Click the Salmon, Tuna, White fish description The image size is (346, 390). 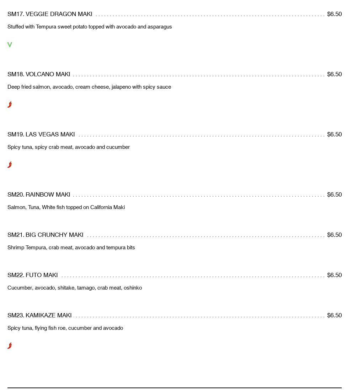coord(66,207)
